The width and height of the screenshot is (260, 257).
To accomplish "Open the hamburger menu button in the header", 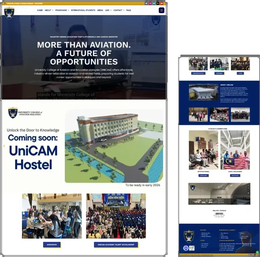I will [161, 10].
